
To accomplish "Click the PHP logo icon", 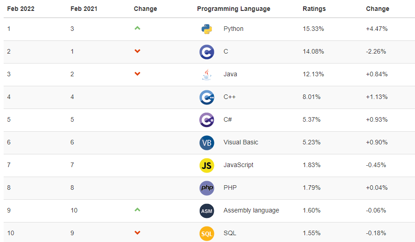I will tap(207, 188).
